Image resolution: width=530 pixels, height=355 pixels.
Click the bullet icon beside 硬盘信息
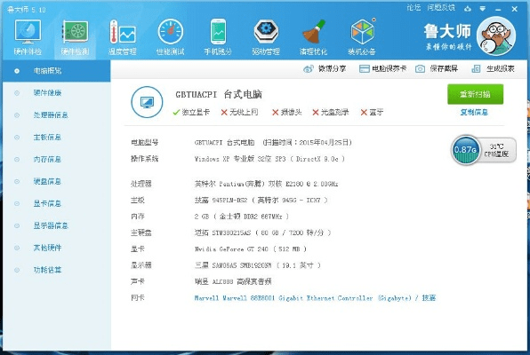(x=17, y=182)
